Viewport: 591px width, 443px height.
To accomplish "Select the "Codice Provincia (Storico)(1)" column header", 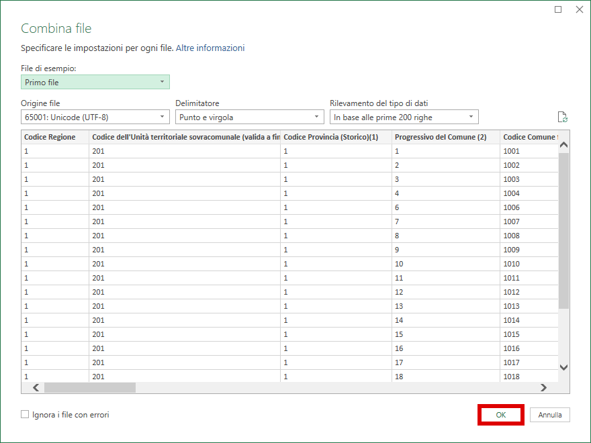I will click(332, 136).
